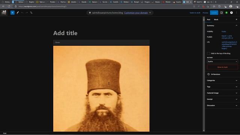Change the Public visibility setting
The height and width of the screenshot is (135, 240).
pos(223,31)
